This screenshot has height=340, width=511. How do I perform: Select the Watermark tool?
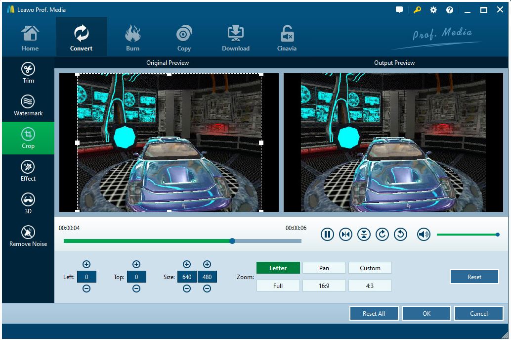coord(28,105)
